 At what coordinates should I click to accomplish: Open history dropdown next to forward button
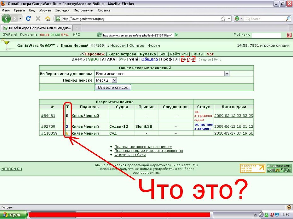[20, 19]
